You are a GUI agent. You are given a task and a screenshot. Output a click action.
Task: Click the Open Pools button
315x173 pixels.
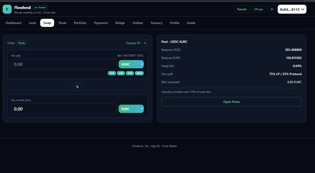(232, 102)
